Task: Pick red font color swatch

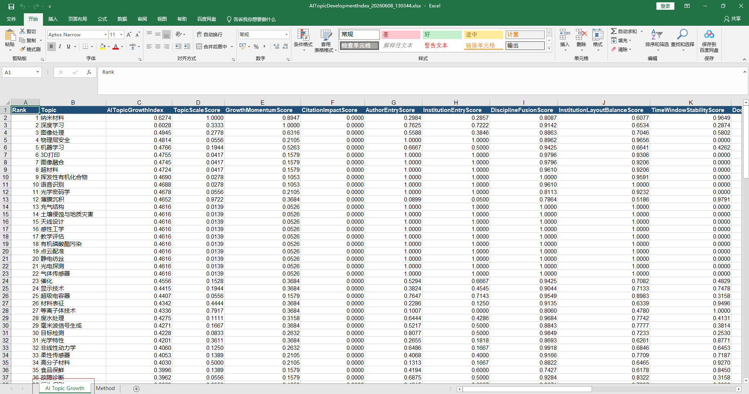Action: (x=116, y=46)
